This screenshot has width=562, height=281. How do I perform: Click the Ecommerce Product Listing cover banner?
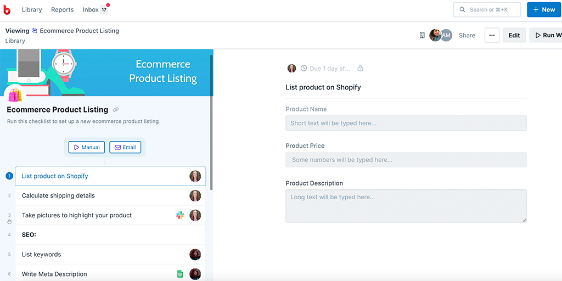click(106, 72)
